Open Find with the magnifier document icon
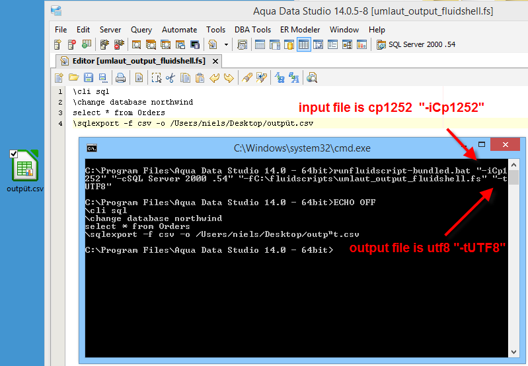The width and height of the screenshot is (528, 366). point(312,78)
